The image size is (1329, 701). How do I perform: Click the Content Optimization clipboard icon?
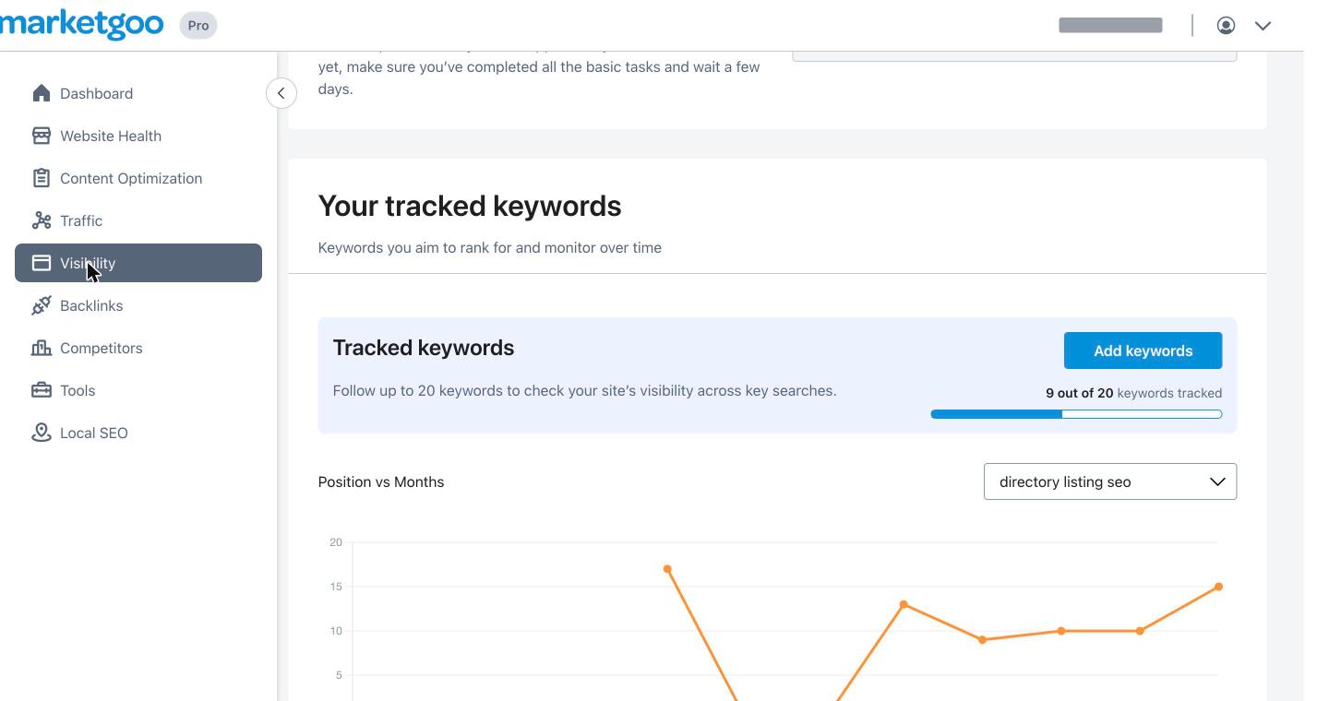(x=42, y=178)
